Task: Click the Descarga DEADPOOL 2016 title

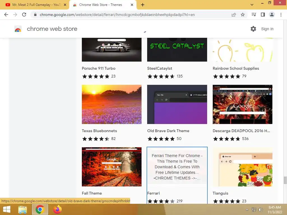Action: (x=241, y=131)
